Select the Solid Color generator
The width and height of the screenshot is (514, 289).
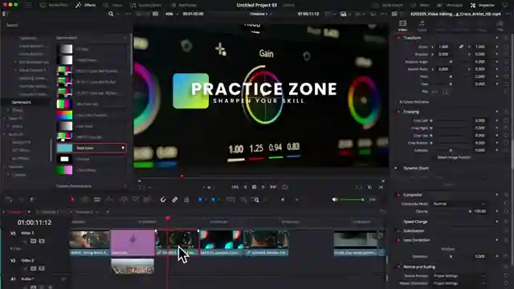(x=91, y=148)
